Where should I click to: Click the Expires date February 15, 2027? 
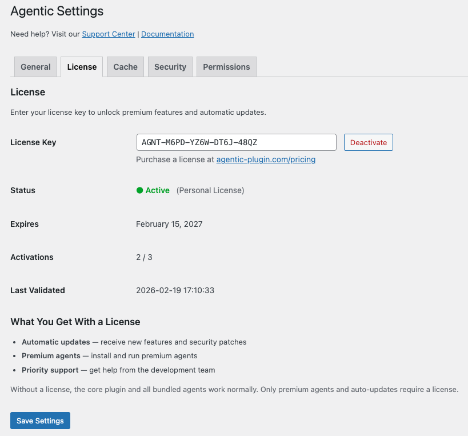(169, 224)
